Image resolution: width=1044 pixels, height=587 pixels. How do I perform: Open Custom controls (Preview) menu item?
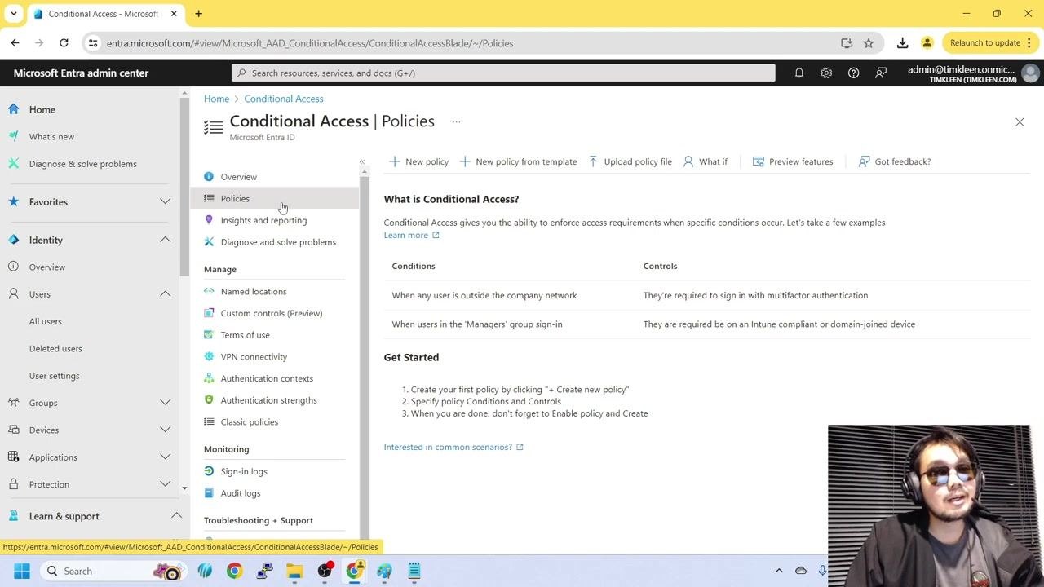click(271, 313)
